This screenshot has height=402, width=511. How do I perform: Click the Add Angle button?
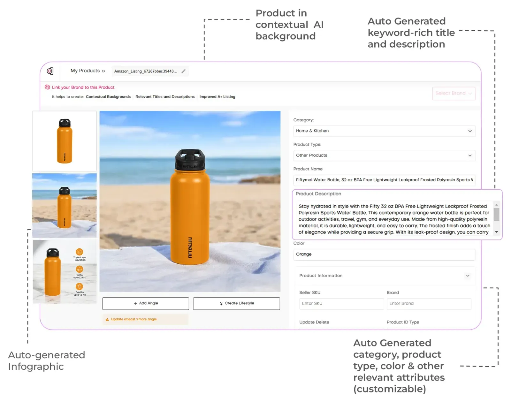(146, 303)
